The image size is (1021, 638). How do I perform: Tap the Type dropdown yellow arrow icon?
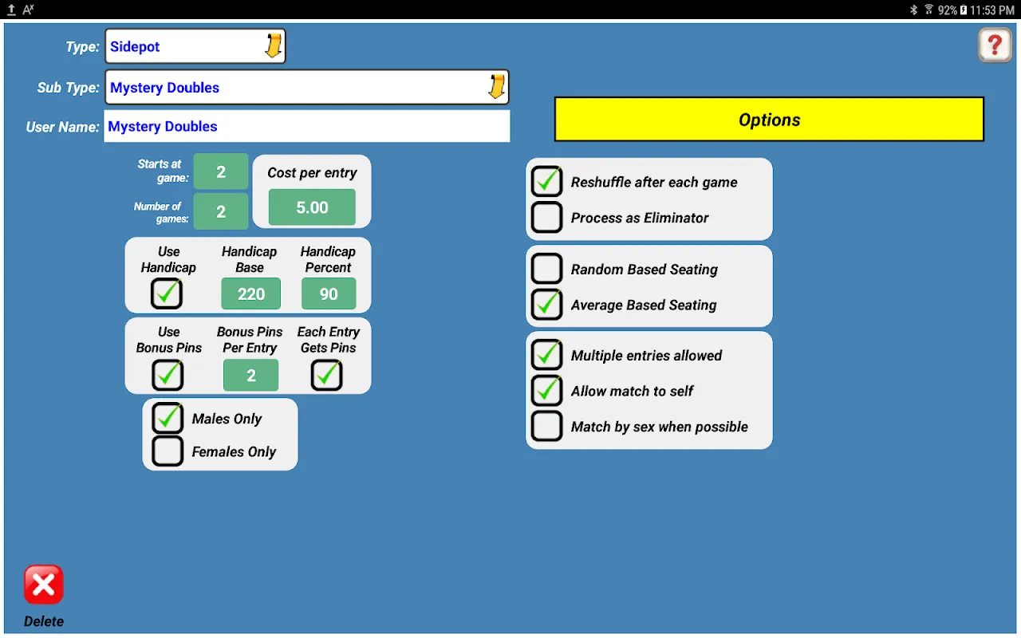coord(273,46)
